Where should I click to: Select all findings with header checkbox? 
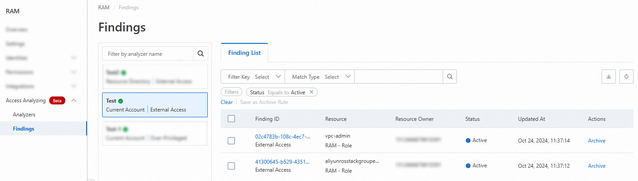click(x=231, y=119)
